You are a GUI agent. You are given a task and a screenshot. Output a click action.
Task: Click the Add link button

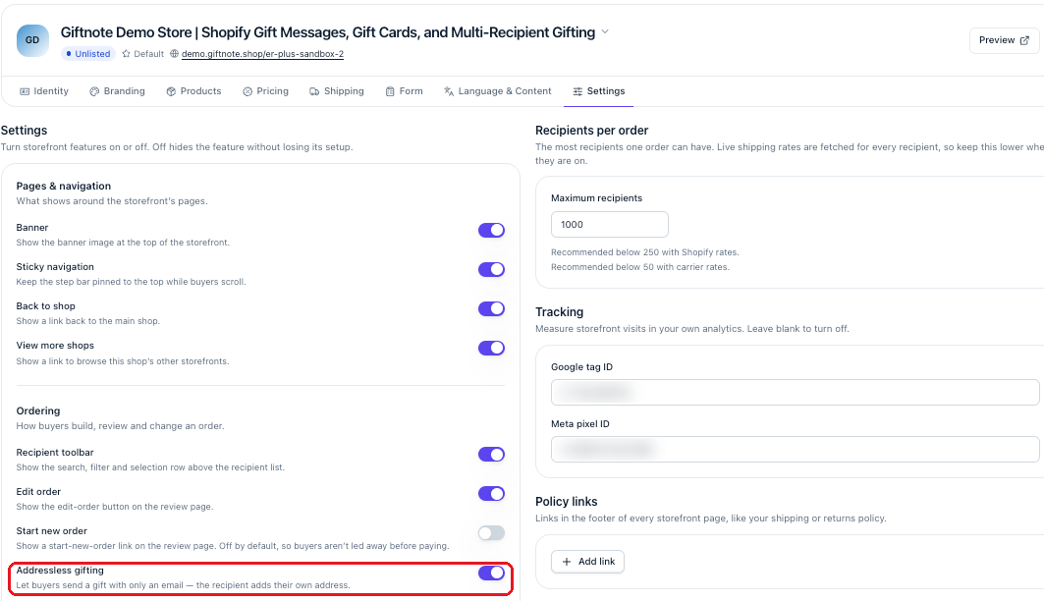pos(588,562)
